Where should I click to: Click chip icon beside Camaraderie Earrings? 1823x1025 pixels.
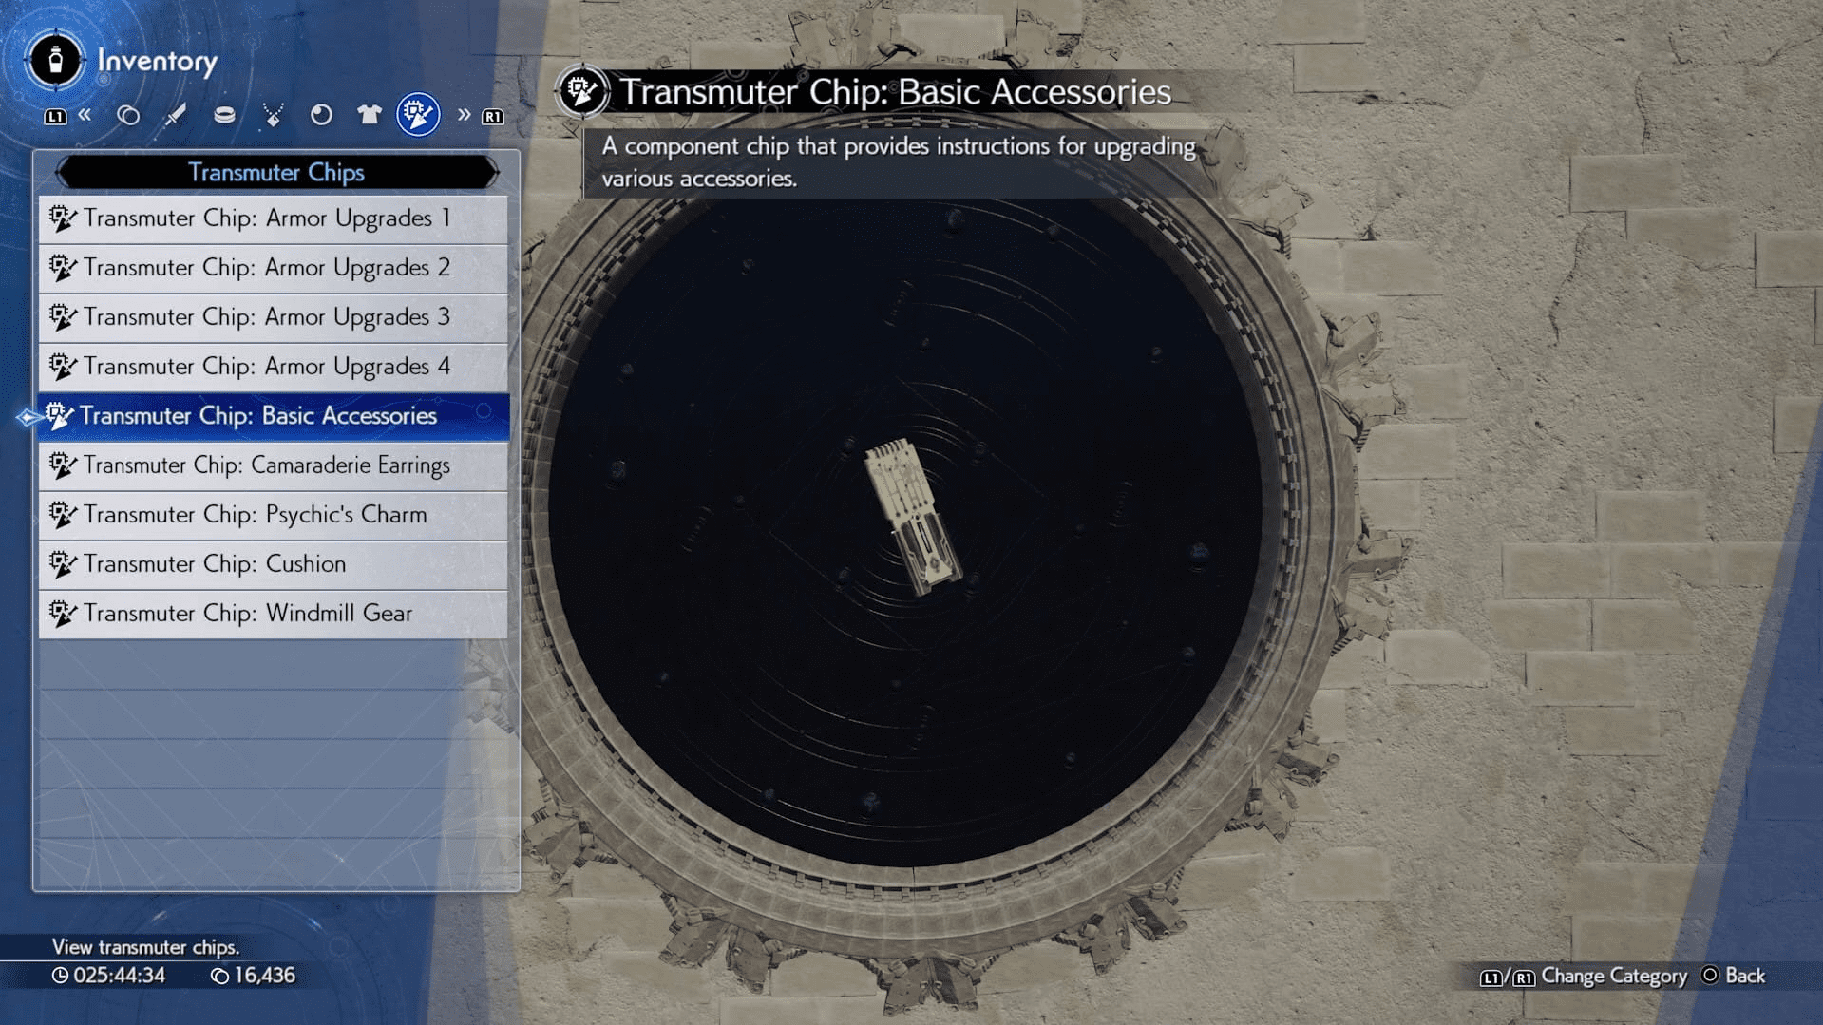pos(63,465)
